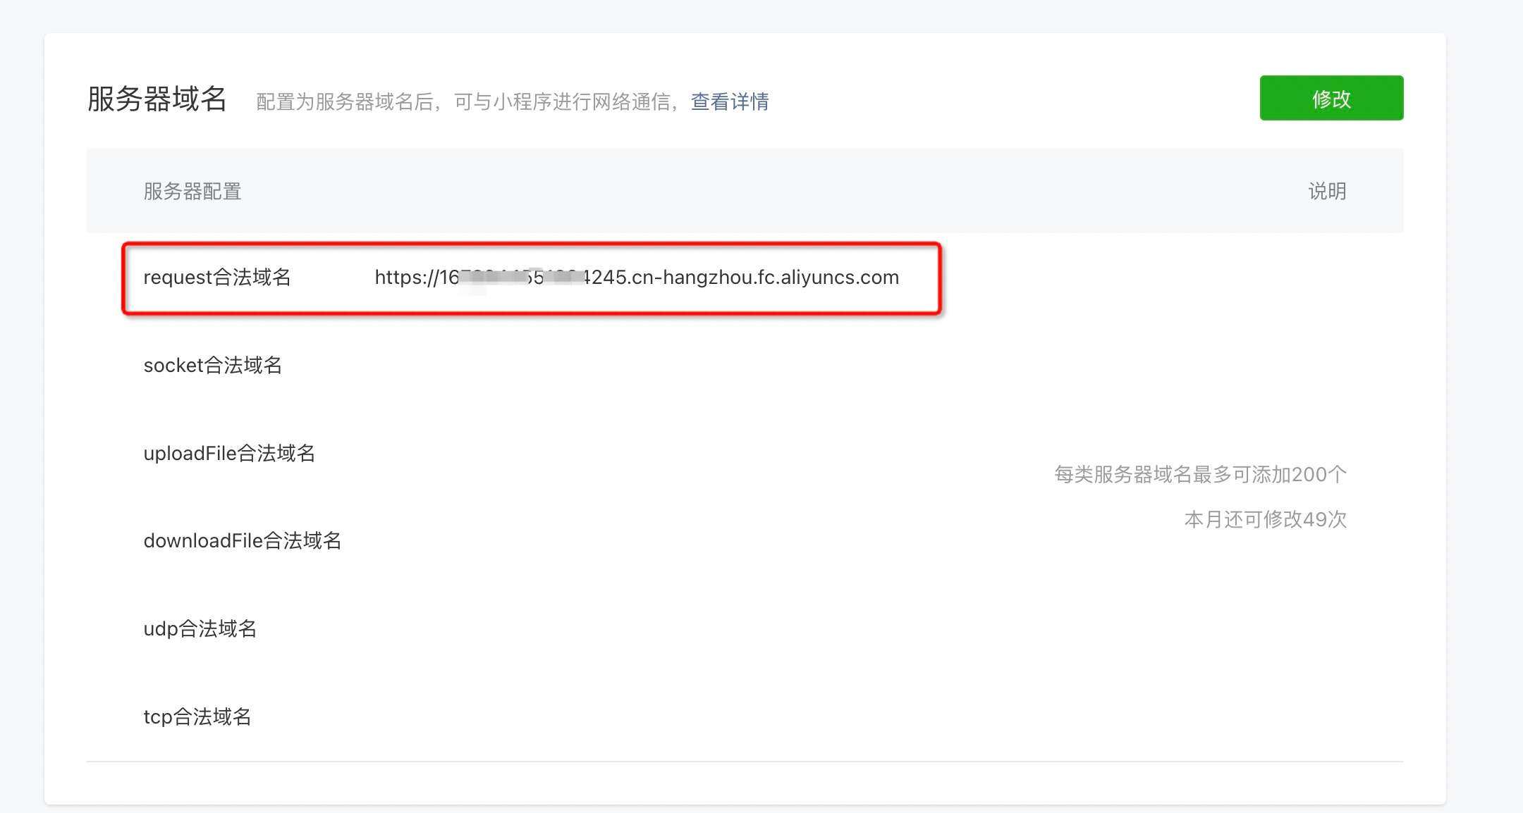The height and width of the screenshot is (813, 1523).
Task: Click the empty socket domain value area
Action: click(564, 365)
